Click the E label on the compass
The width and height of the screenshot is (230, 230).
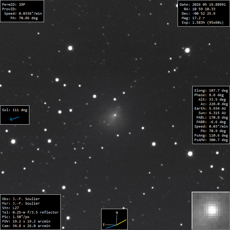(104, 225)
